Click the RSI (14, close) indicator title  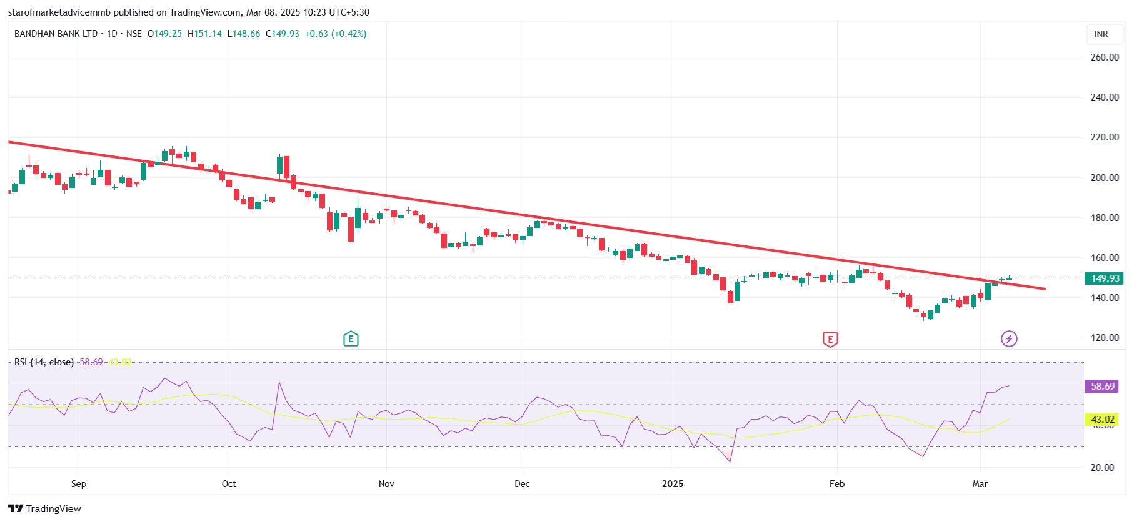[44, 362]
